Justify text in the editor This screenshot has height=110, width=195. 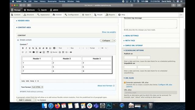click(47, 48)
